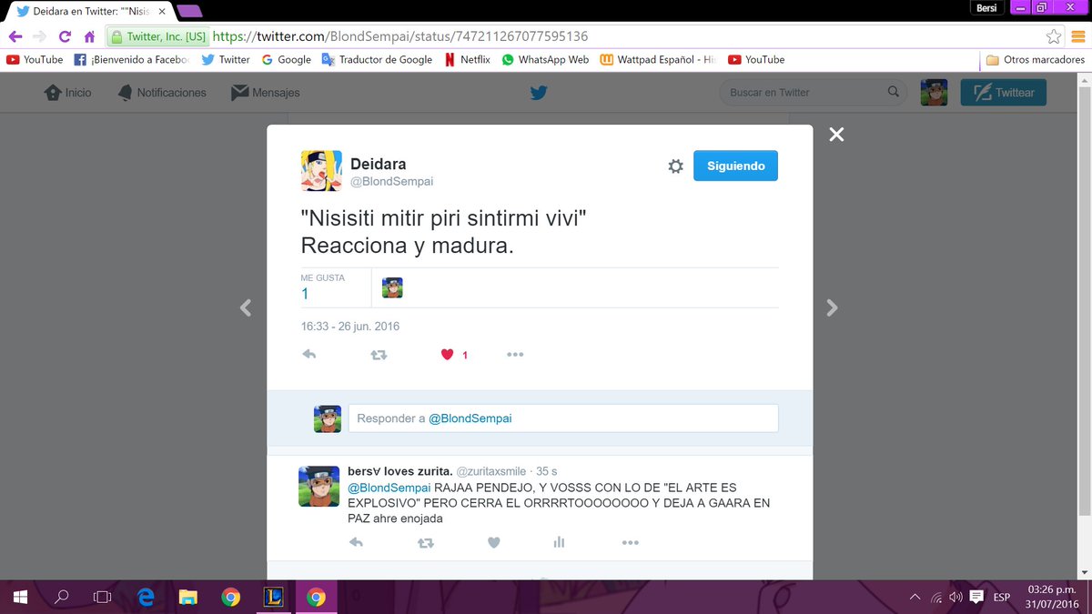The width and height of the screenshot is (1092, 614).
Task: Open the Wattpad Español bookmark
Action: pyautogui.click(x=658, y=59)
